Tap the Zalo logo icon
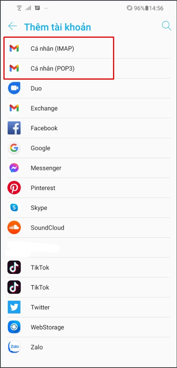The height and width of the screenshot is (368, 177). pos(14,347)
